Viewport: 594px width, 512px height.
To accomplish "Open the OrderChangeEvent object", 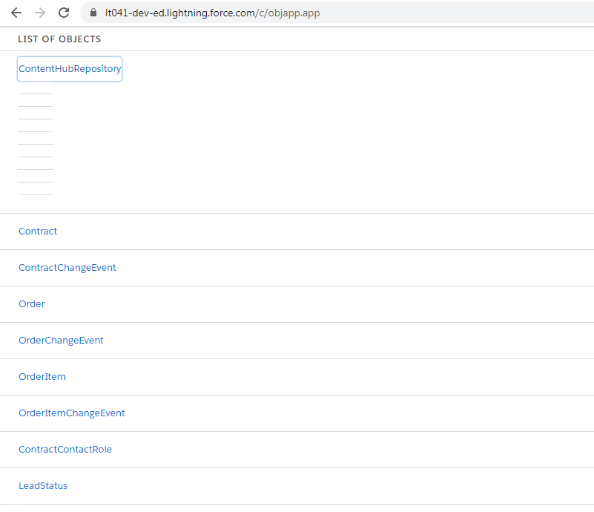I will click(61, 340).
